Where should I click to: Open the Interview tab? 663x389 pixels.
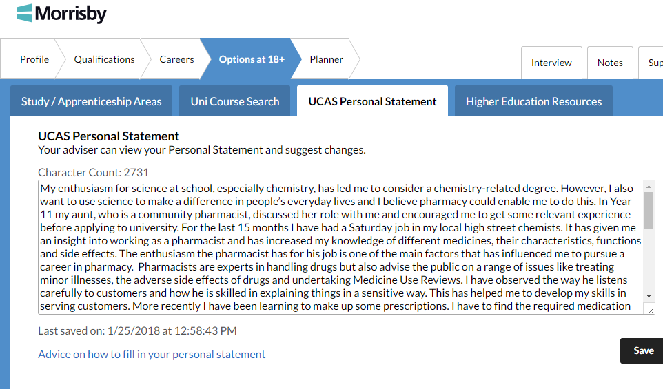coord(551,63)
